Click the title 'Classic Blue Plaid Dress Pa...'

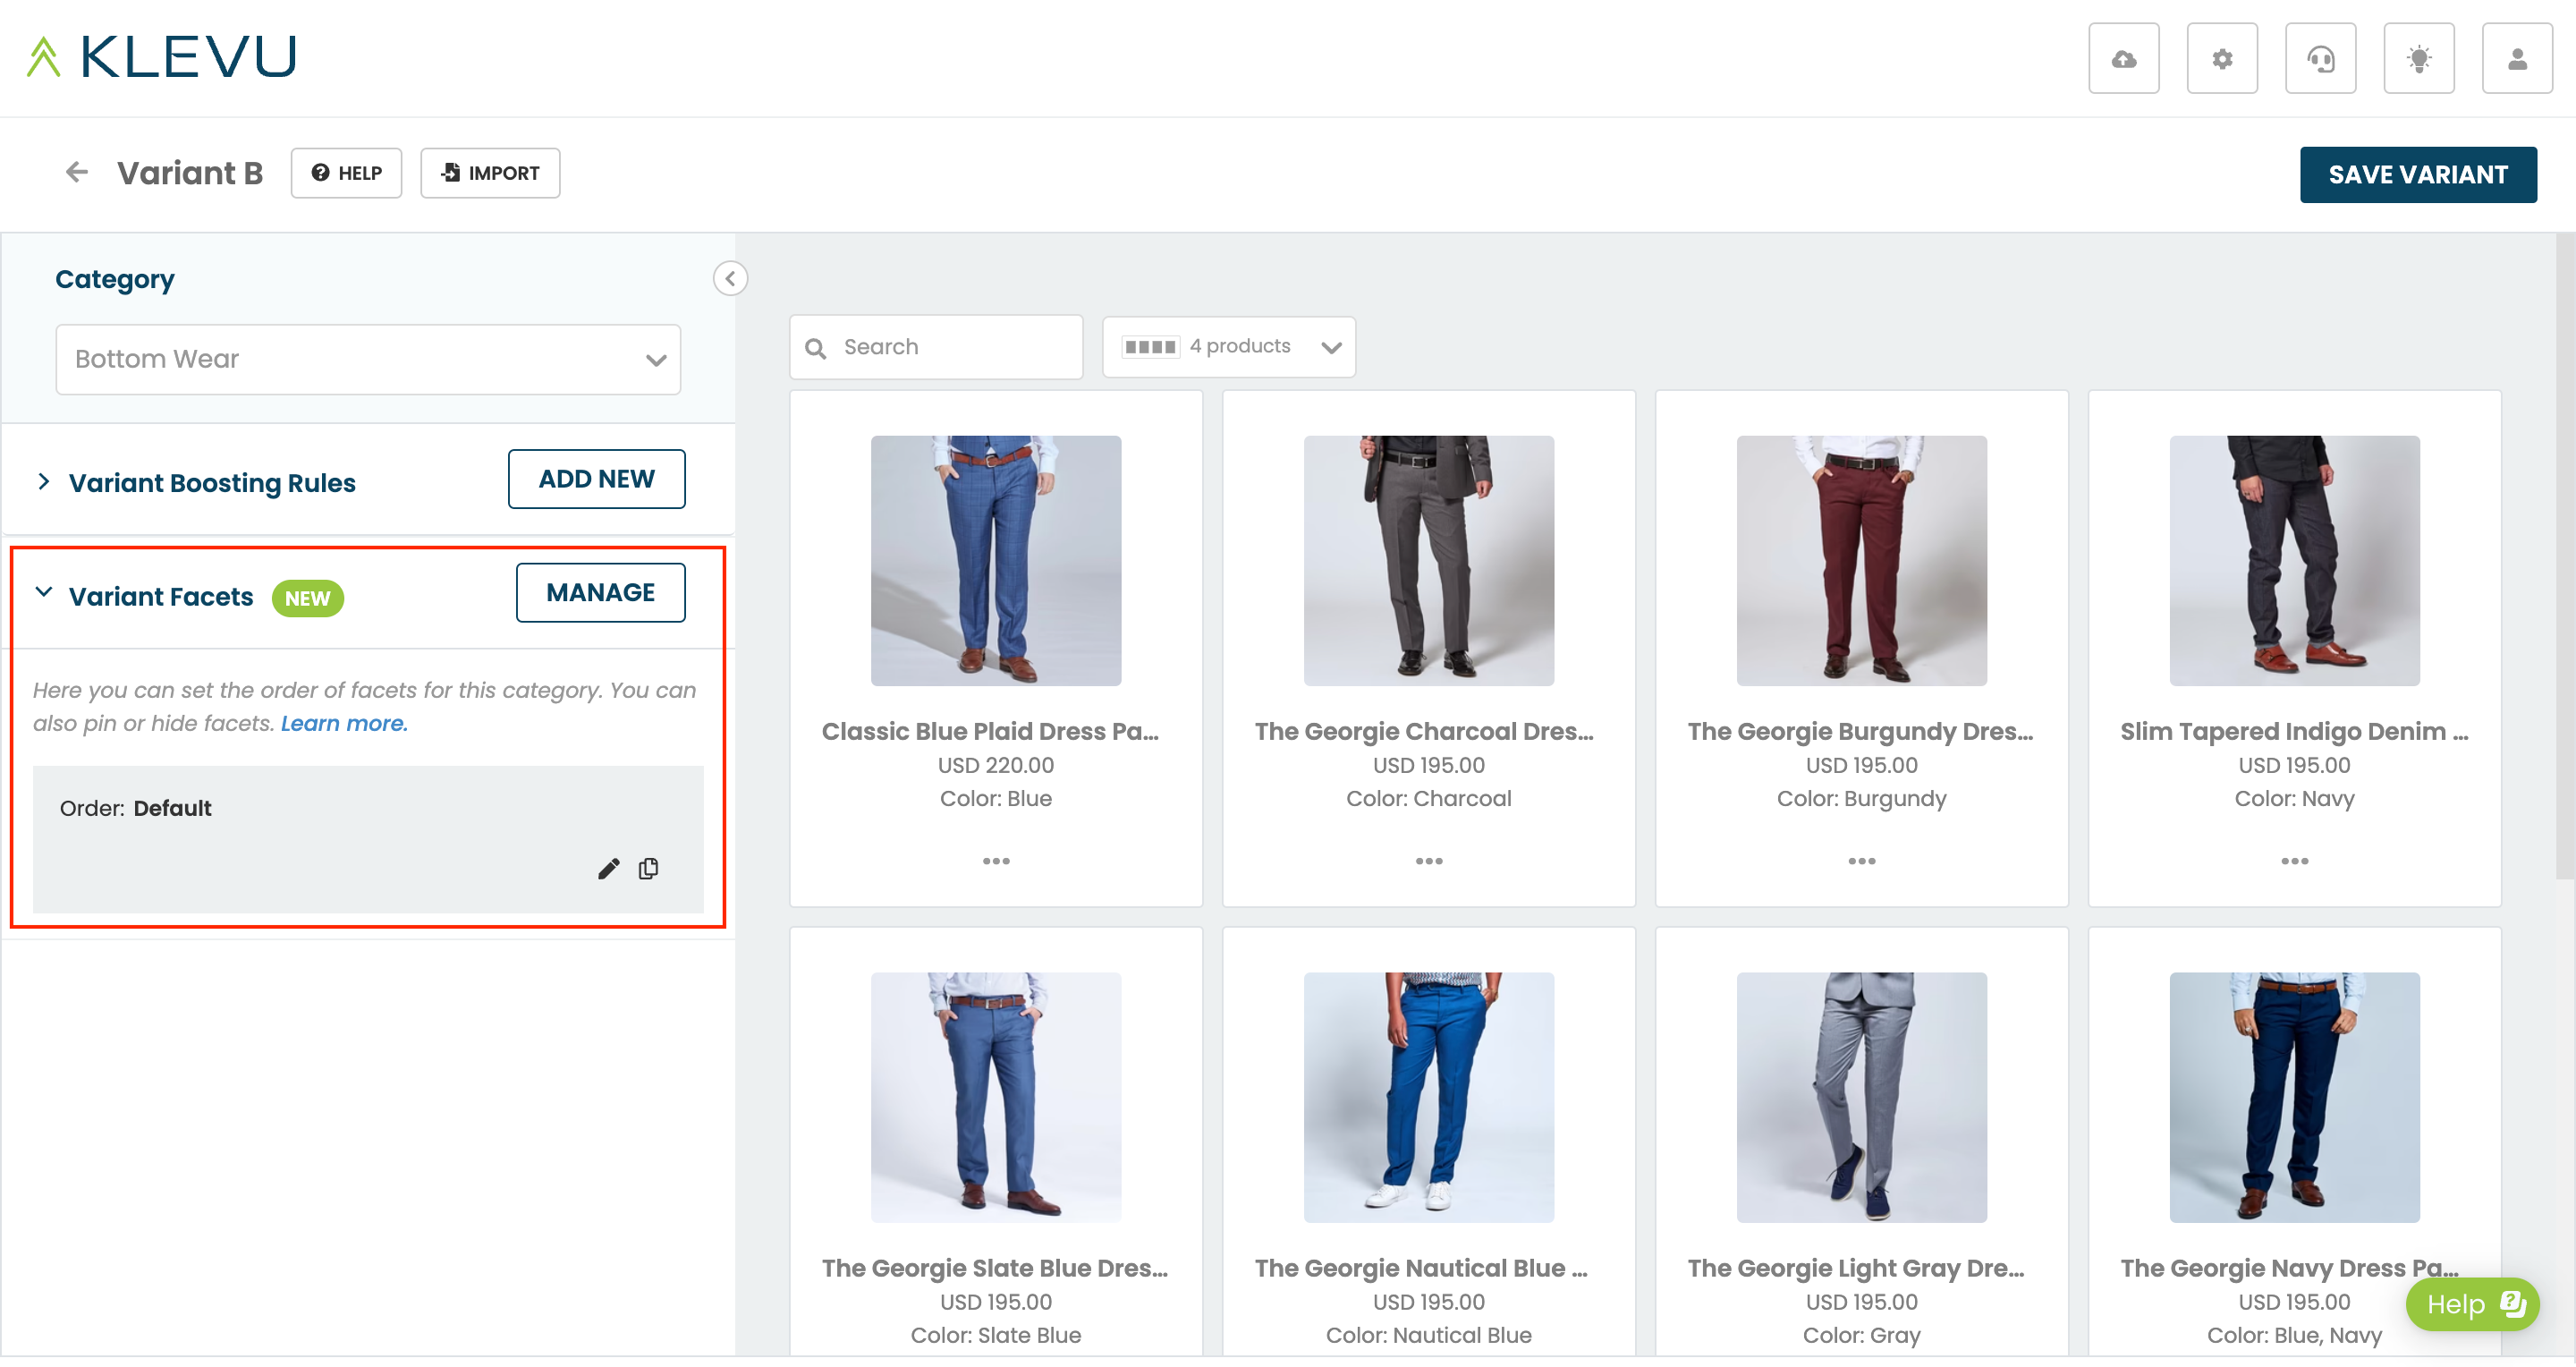[x=991, y=731]
